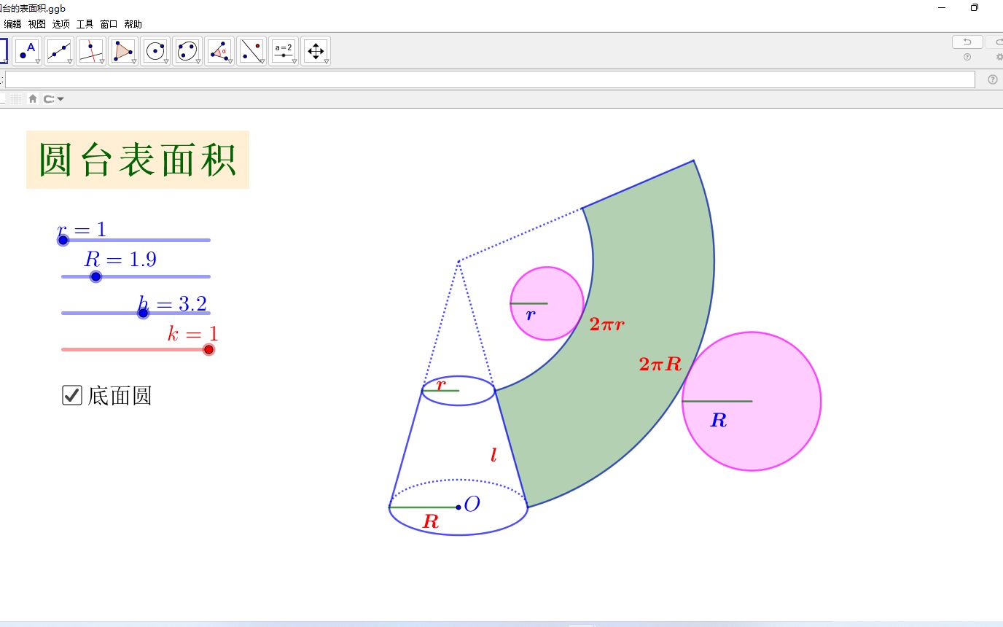Viewport: 1003px width, 627px height.
Task: Click the red slant height label l
Action: pos(493,455)
